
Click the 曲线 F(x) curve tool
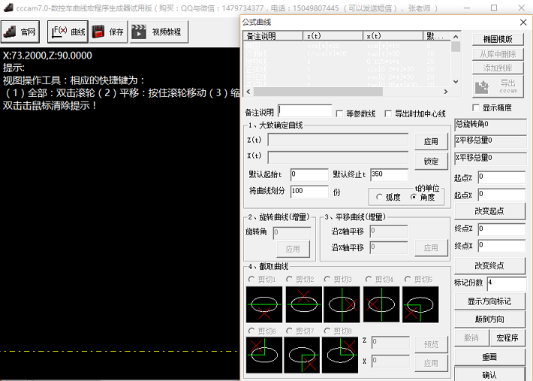tap(68, 32)
